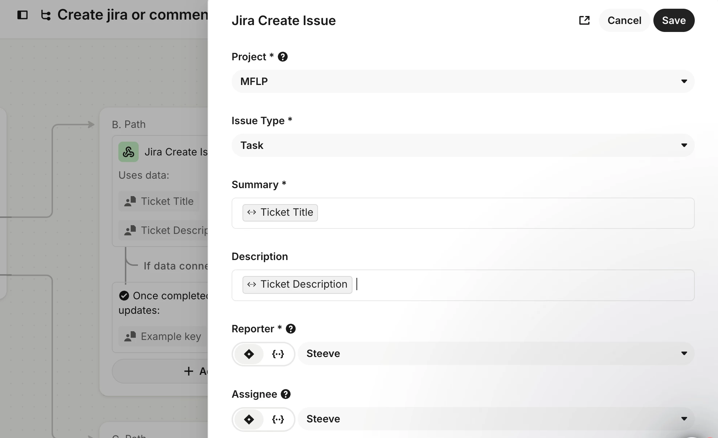Select static value mode for Assignee
Image resolution: width=718 pixels, height=438 pixels.
(x=249, y=419)
